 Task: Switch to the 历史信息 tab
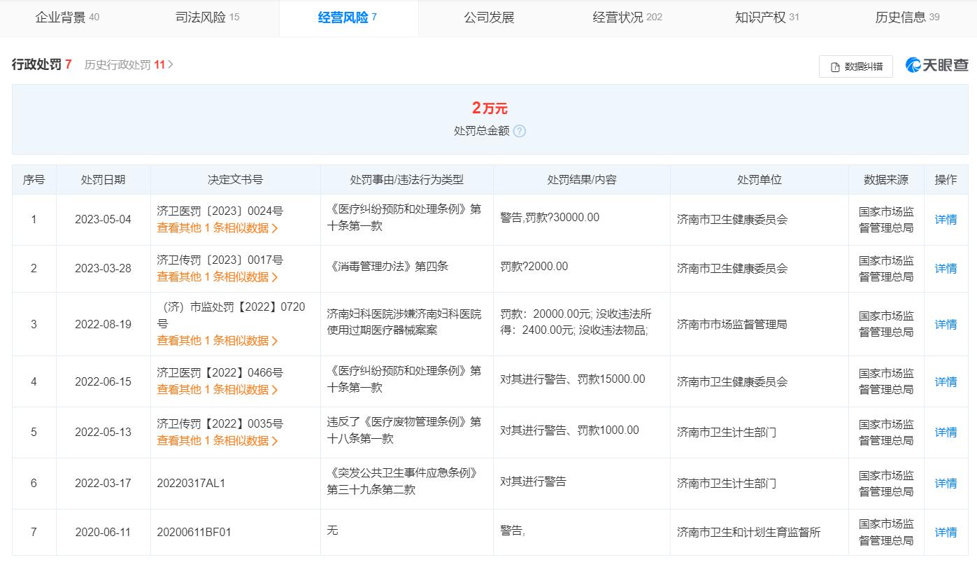tap(906, 18)
